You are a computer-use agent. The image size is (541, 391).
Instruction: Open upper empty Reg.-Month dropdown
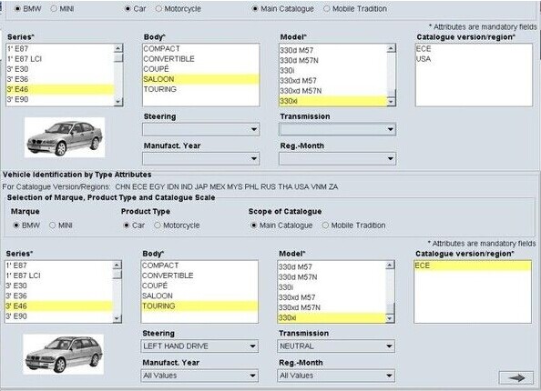pyautogui.click(x=337, y=159)
